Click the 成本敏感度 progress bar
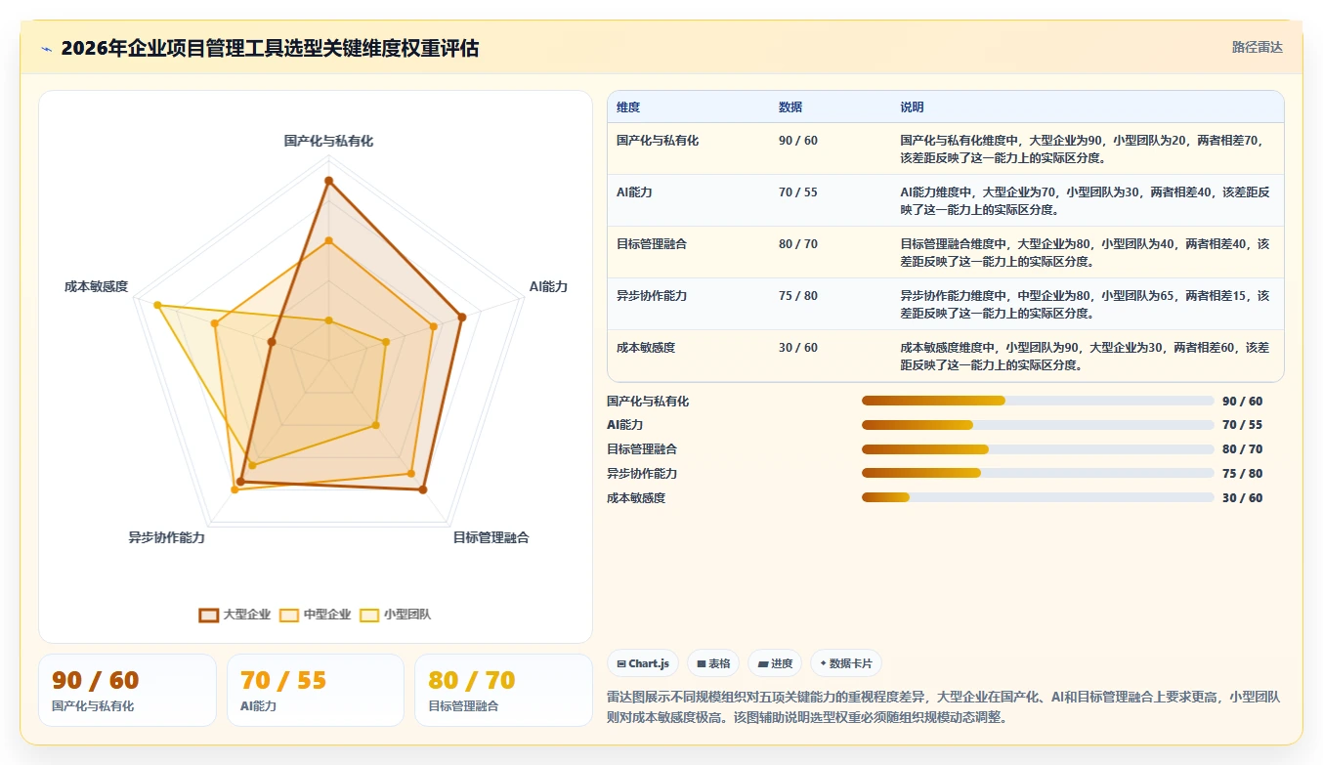The image size is (1323, 765). click(1038, 497)
